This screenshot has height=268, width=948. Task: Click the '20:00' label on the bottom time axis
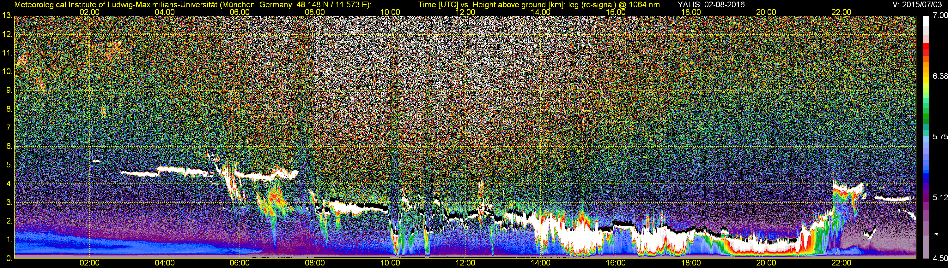(x=766, y=263)
